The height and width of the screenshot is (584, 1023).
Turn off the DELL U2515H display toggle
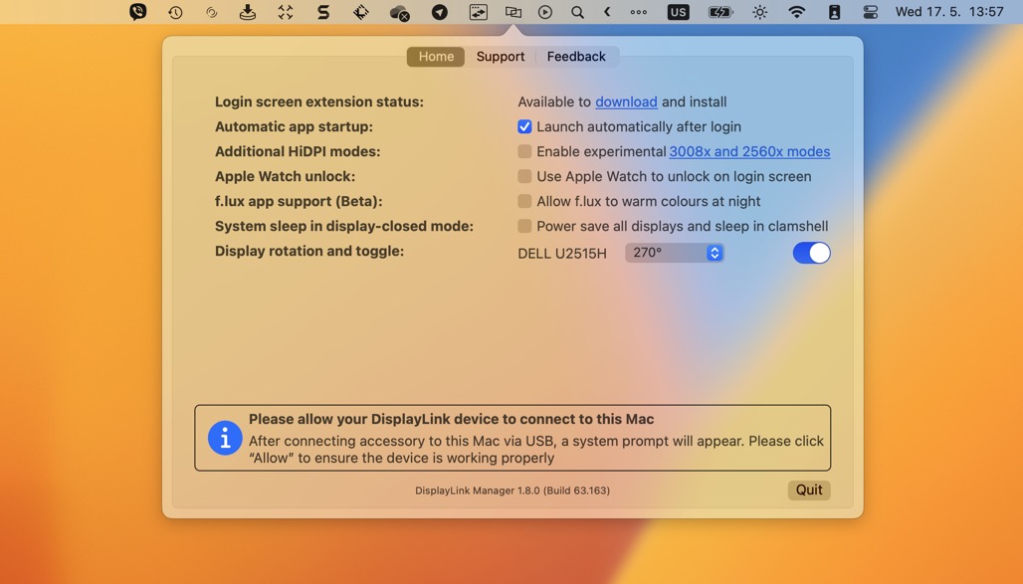[x=811, y=253]
